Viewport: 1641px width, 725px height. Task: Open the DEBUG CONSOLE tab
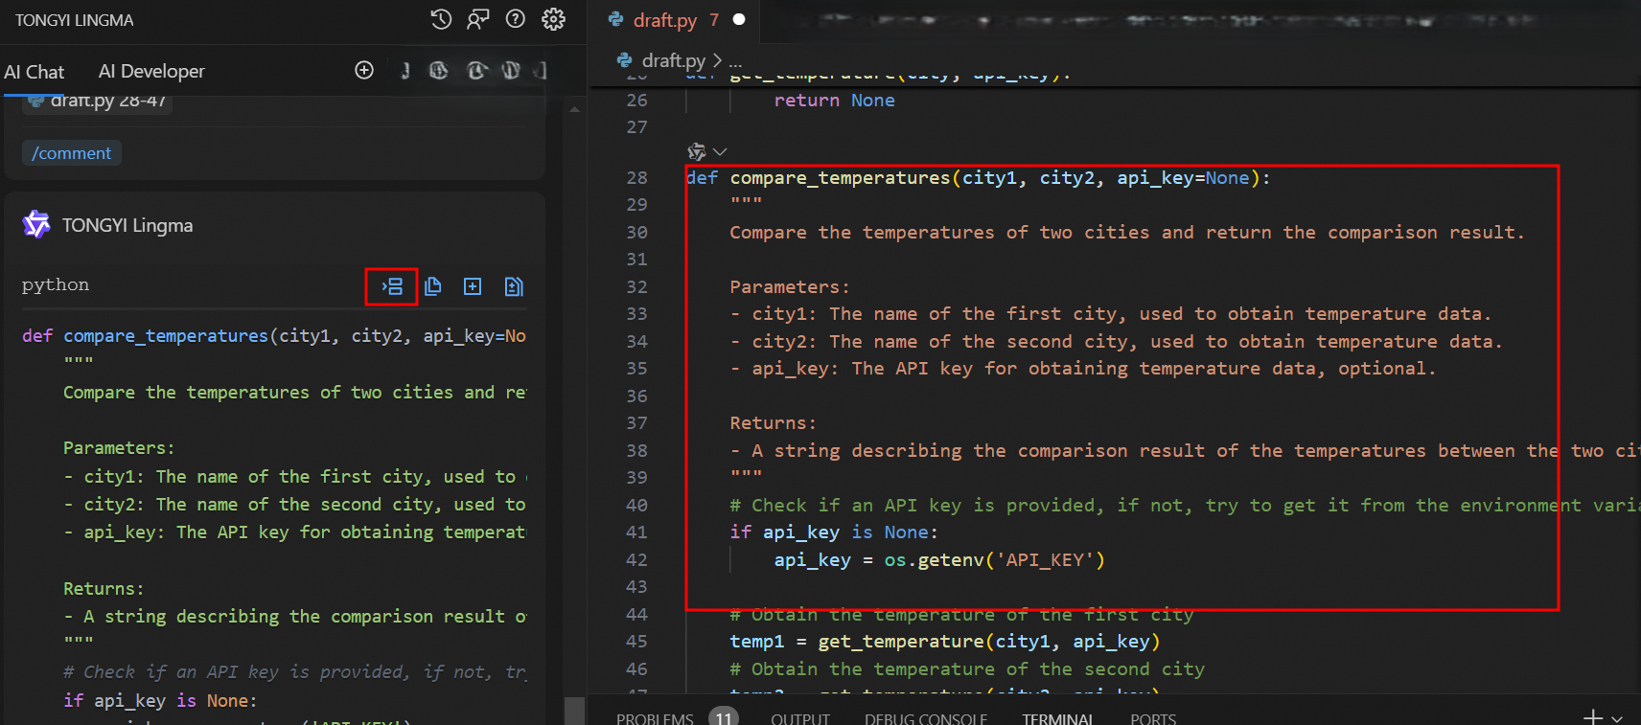(926, 718)
